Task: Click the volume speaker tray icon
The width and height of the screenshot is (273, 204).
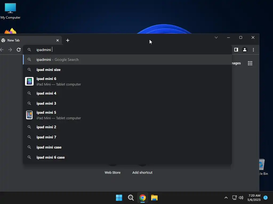Action: (x=241, y=198)
